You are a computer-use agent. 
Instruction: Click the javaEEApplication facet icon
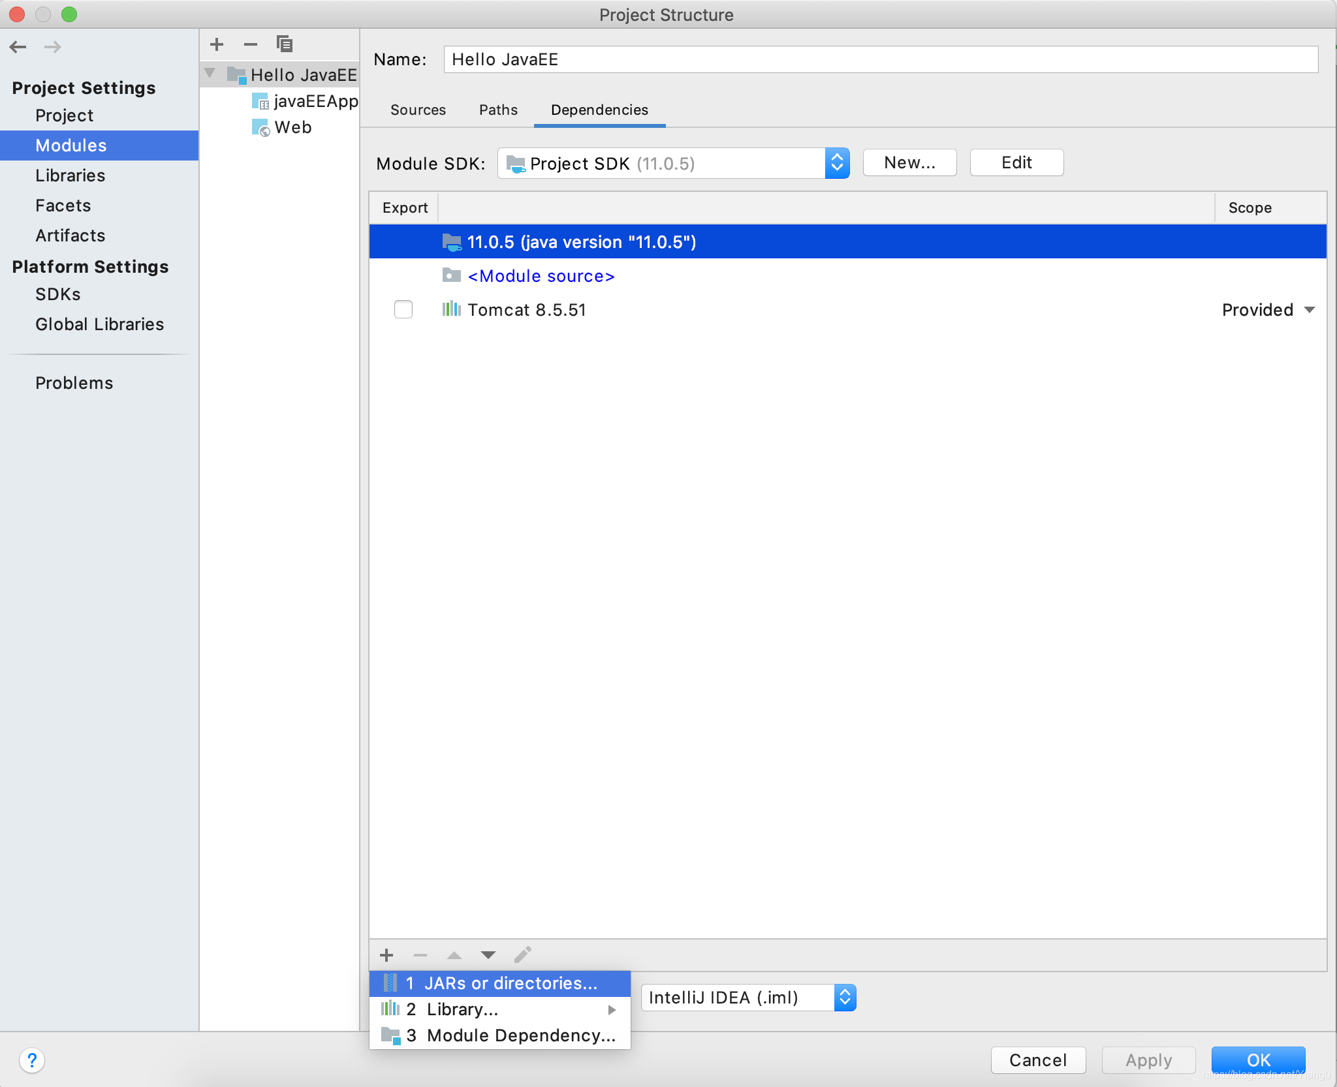[260, 101]
